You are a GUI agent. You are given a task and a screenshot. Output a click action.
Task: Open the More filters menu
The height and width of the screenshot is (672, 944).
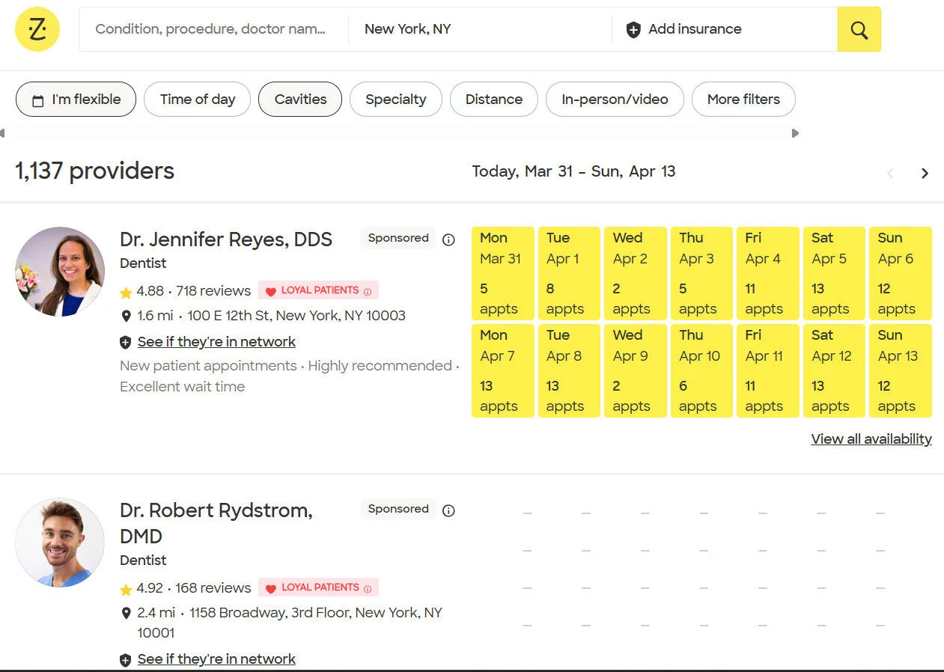pyautogui.click(x=743, y=99)
